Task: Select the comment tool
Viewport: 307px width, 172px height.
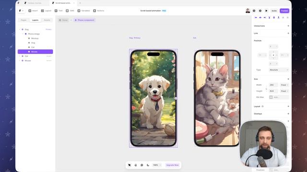Action: click(142, 165)
